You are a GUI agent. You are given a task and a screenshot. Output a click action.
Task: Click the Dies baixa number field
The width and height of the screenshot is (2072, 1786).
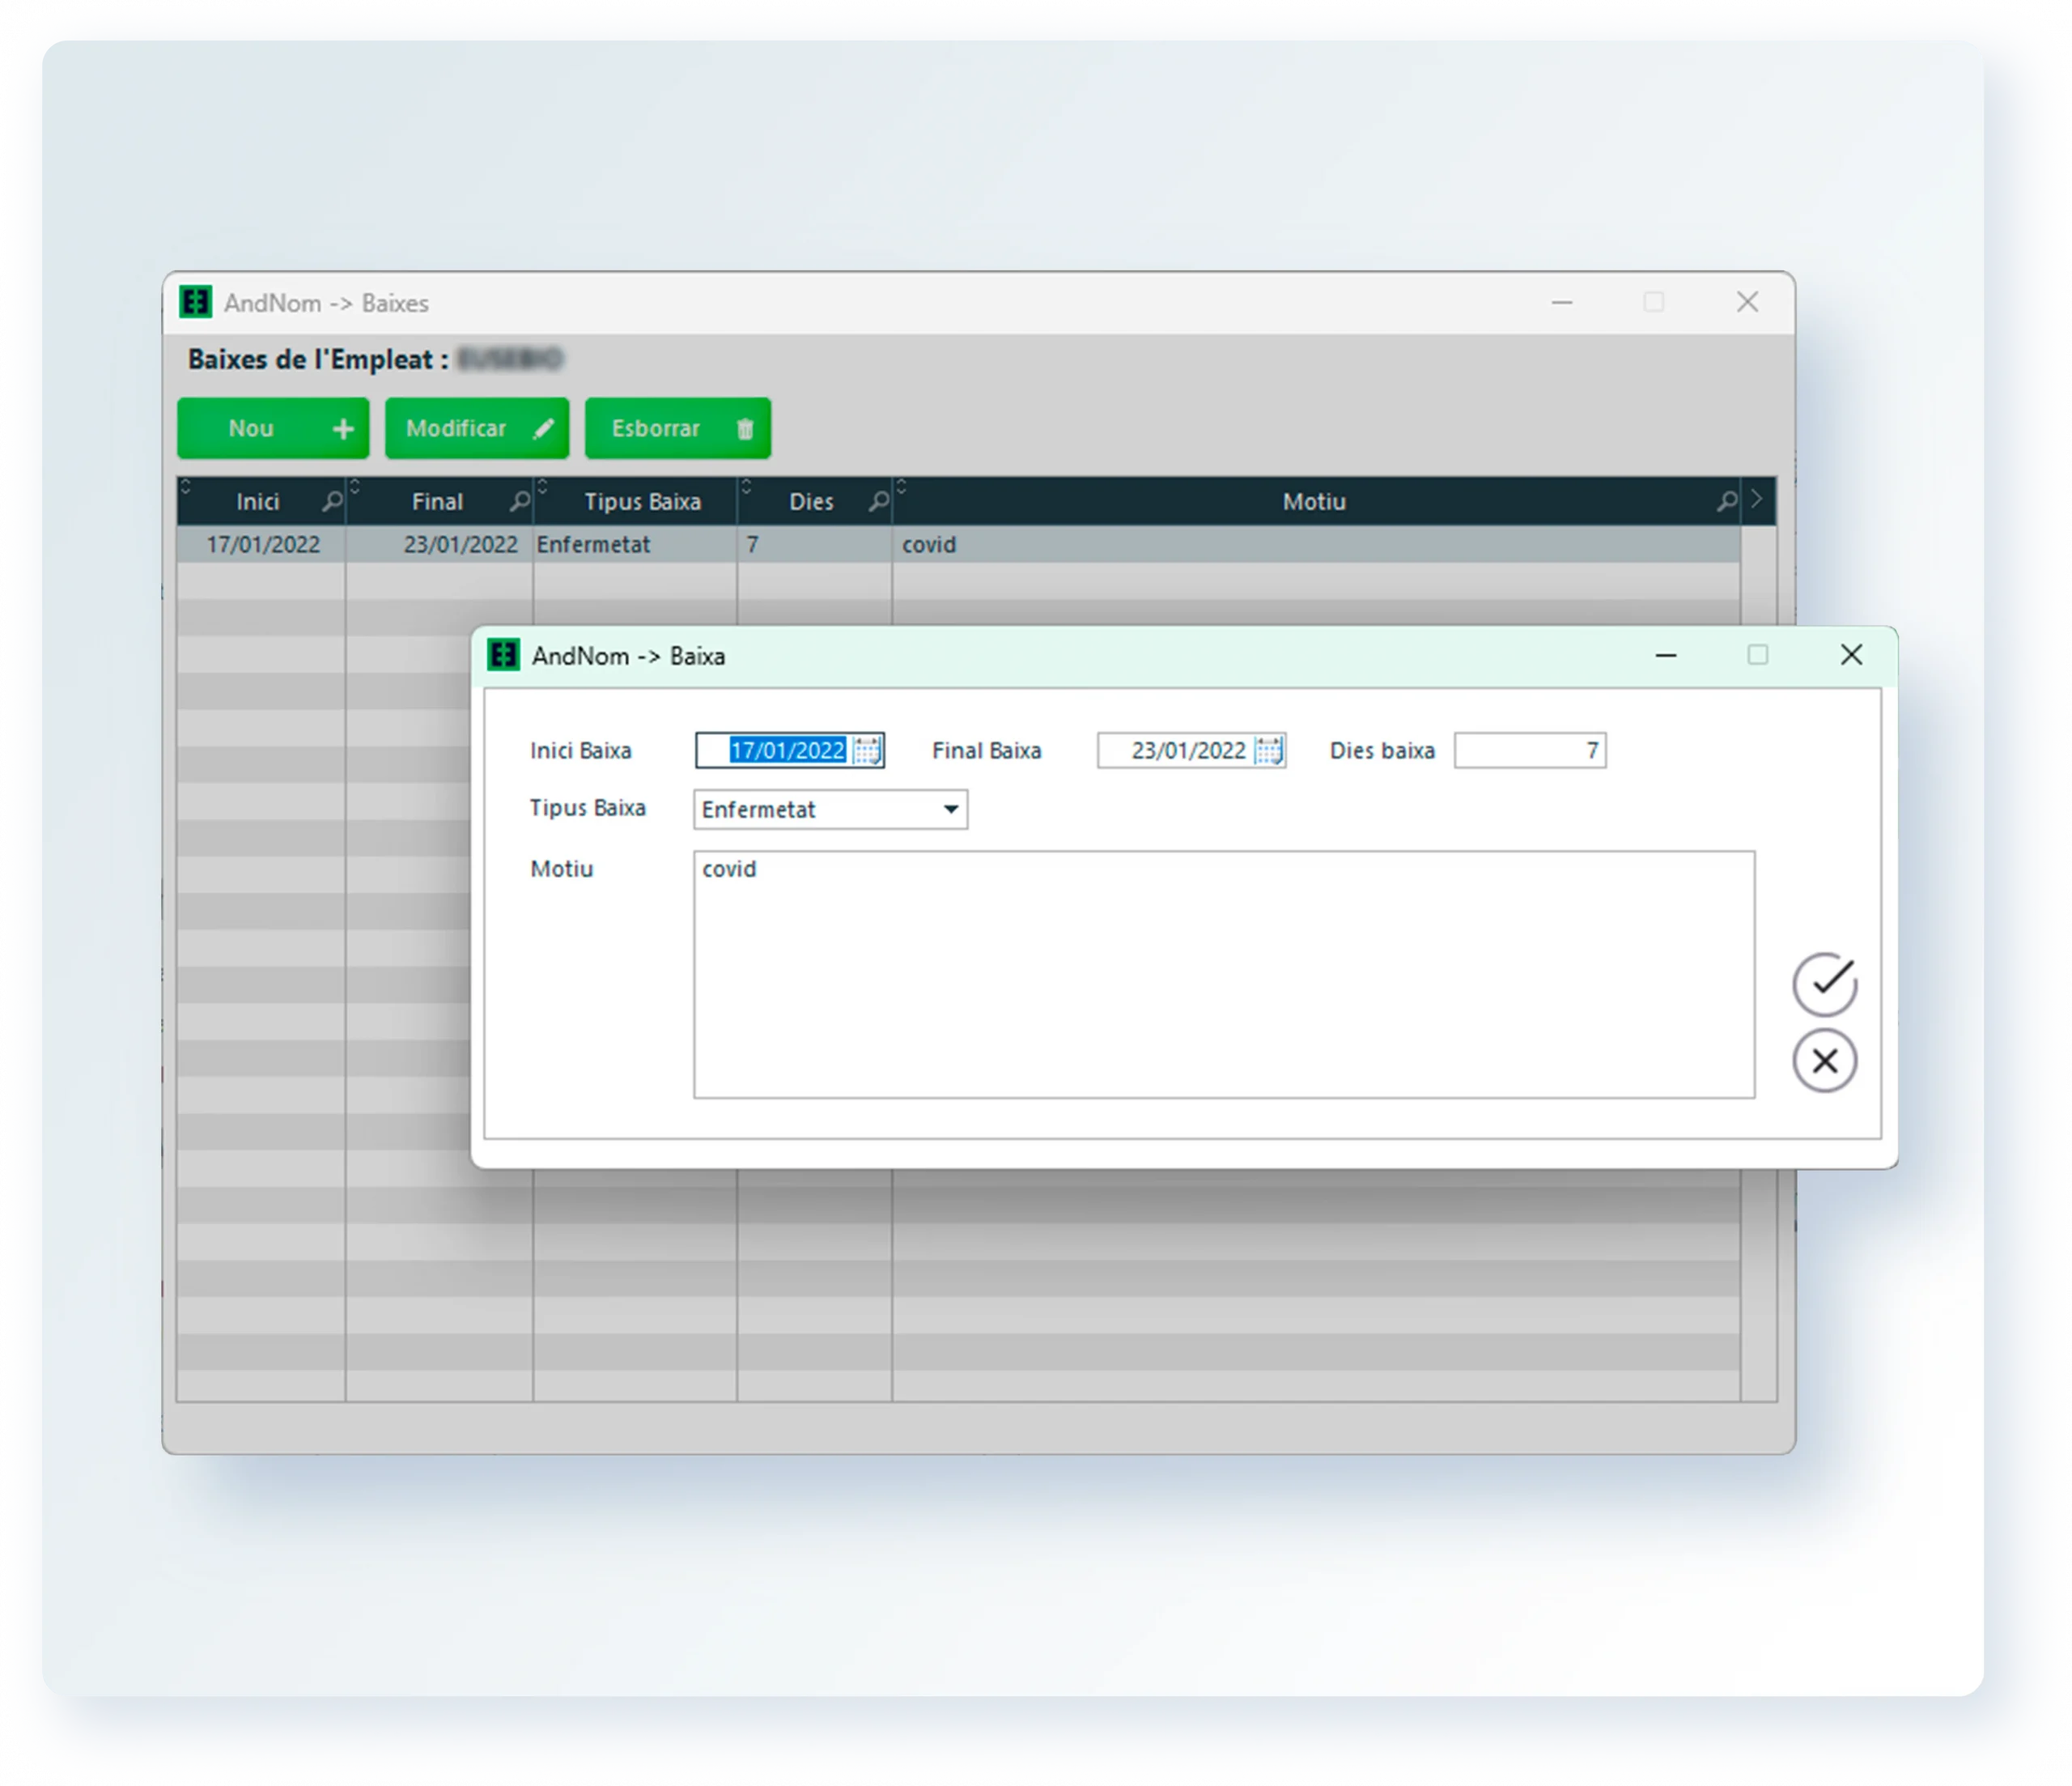tap(1529, 751)
